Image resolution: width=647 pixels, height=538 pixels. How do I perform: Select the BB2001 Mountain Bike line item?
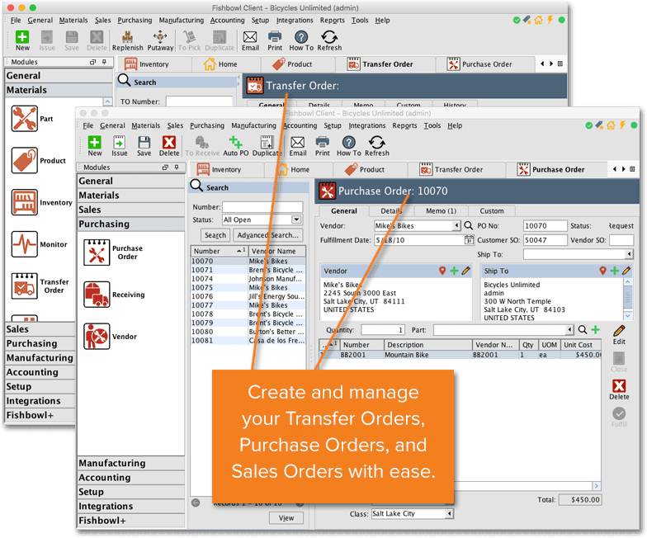point(460,355)
